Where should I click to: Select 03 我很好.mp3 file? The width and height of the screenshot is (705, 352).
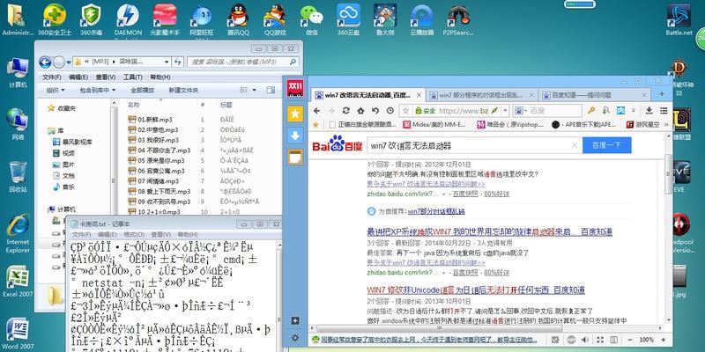pos(153,140)
